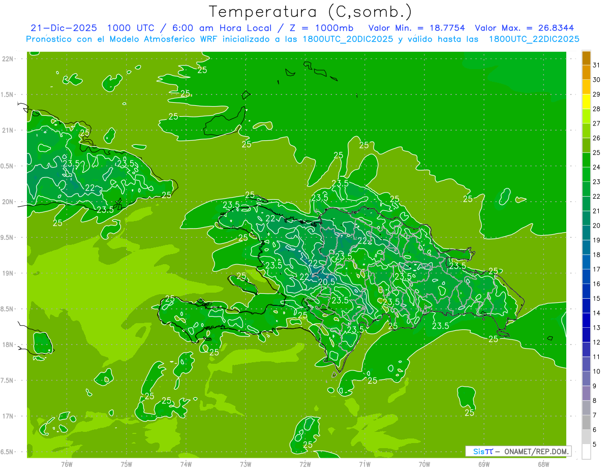The width and height of the screenshot is (610, 471).
Task: Click the "75W" longitude label
Action: (127, 464)
